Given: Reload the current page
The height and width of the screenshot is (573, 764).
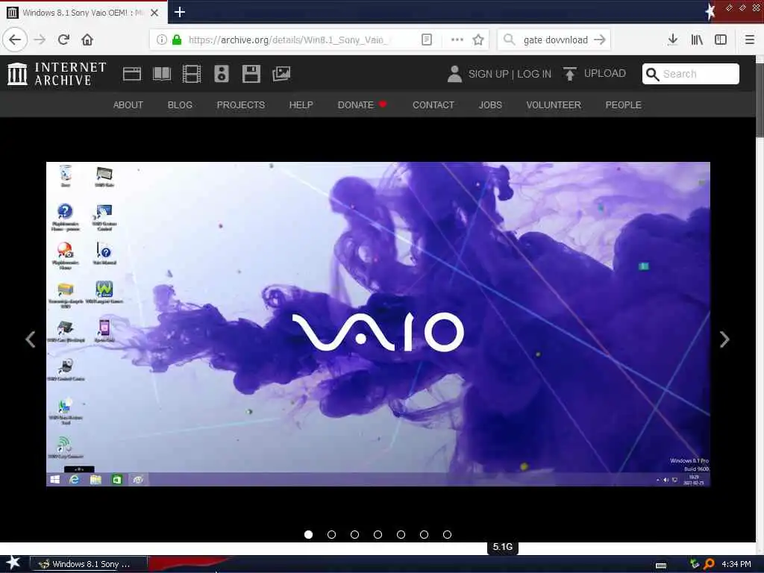Looking at the screenshot, I should 64,40.
